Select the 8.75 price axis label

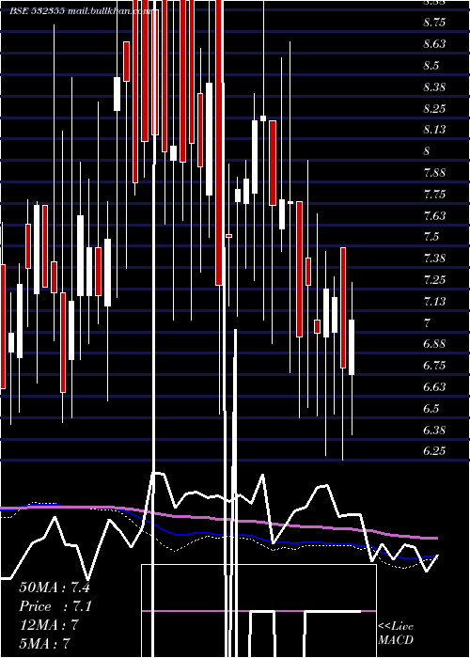coord(434,23)
